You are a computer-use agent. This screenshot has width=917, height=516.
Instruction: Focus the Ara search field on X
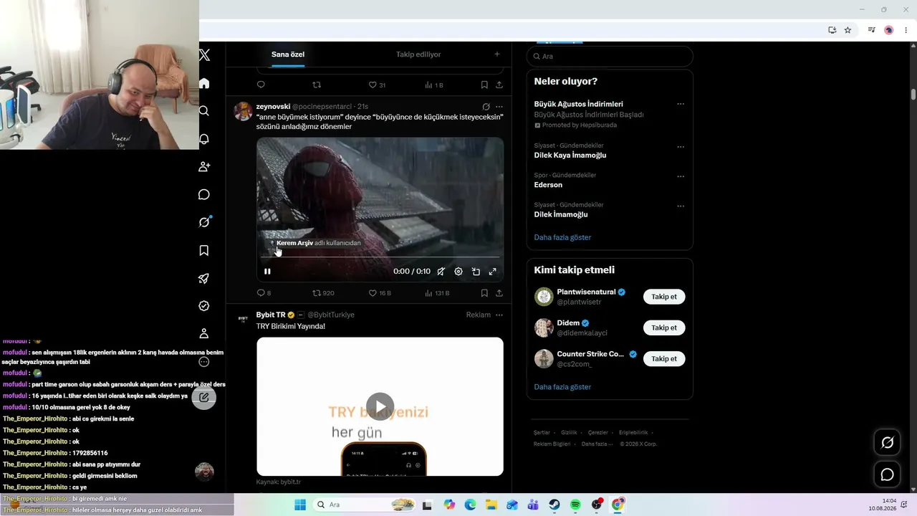(x=610, y=56)
